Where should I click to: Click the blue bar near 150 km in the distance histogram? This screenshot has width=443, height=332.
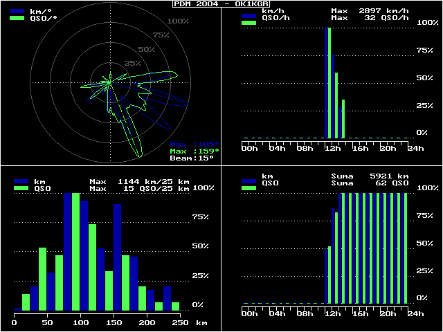tap(118, 257)
